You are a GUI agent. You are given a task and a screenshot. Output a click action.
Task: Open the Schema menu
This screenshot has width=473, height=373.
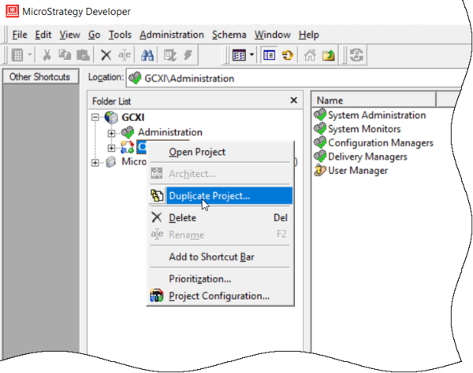229,35
